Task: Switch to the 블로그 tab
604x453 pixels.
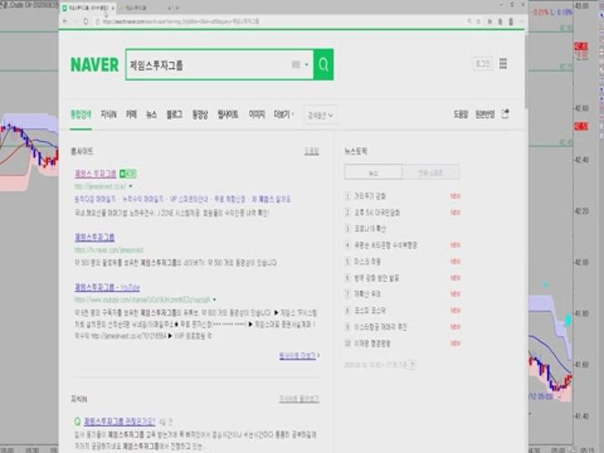Action: pyautogui.click(x=174, y=114)
